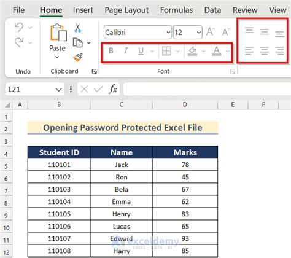
Task: Increase font size with the larger A icon
Action: [x=211, y=32]
